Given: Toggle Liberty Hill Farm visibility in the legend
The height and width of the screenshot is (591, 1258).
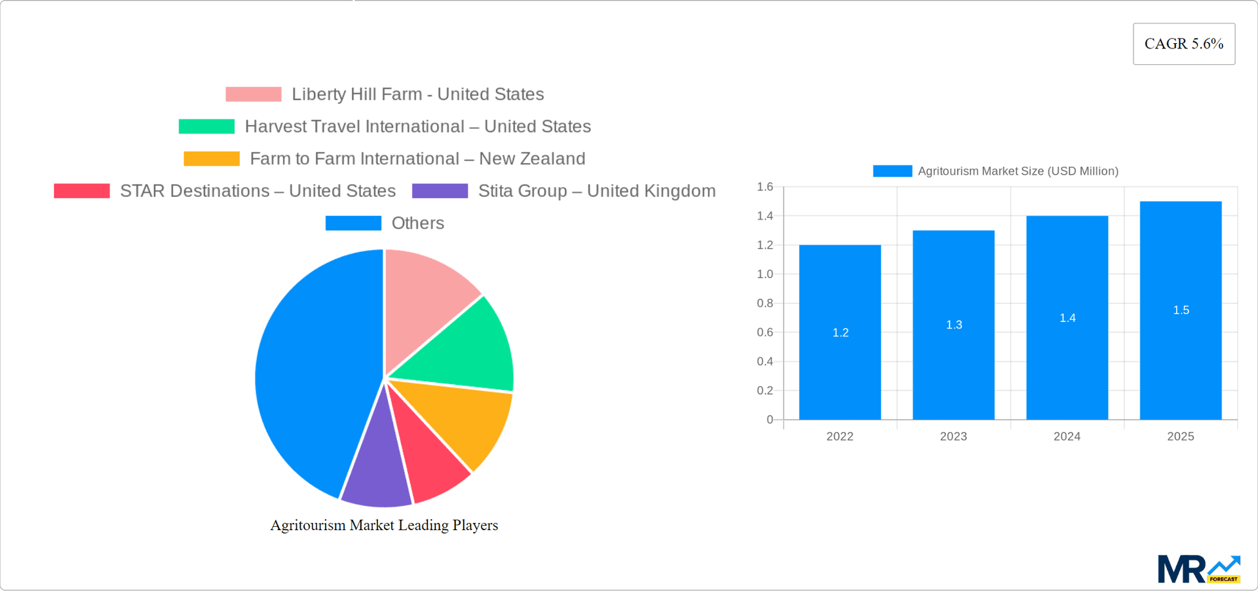Looking at the screenshot, I should tap(417, 94).
